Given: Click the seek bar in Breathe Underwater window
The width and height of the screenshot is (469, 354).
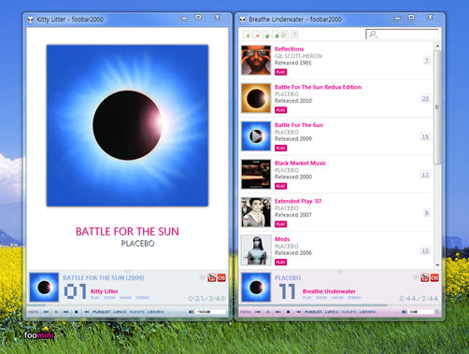Looking at the screenshot, I should pyautogui.click(x=339, y=305).
